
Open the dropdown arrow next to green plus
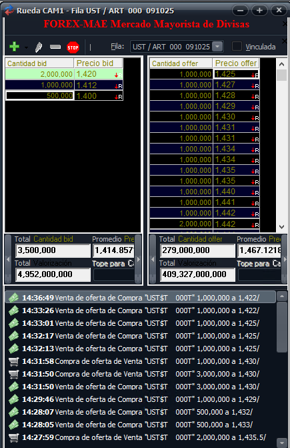[26, 47]
